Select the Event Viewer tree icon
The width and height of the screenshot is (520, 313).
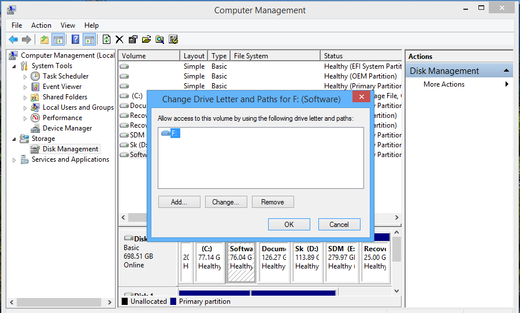pos(35,87)
